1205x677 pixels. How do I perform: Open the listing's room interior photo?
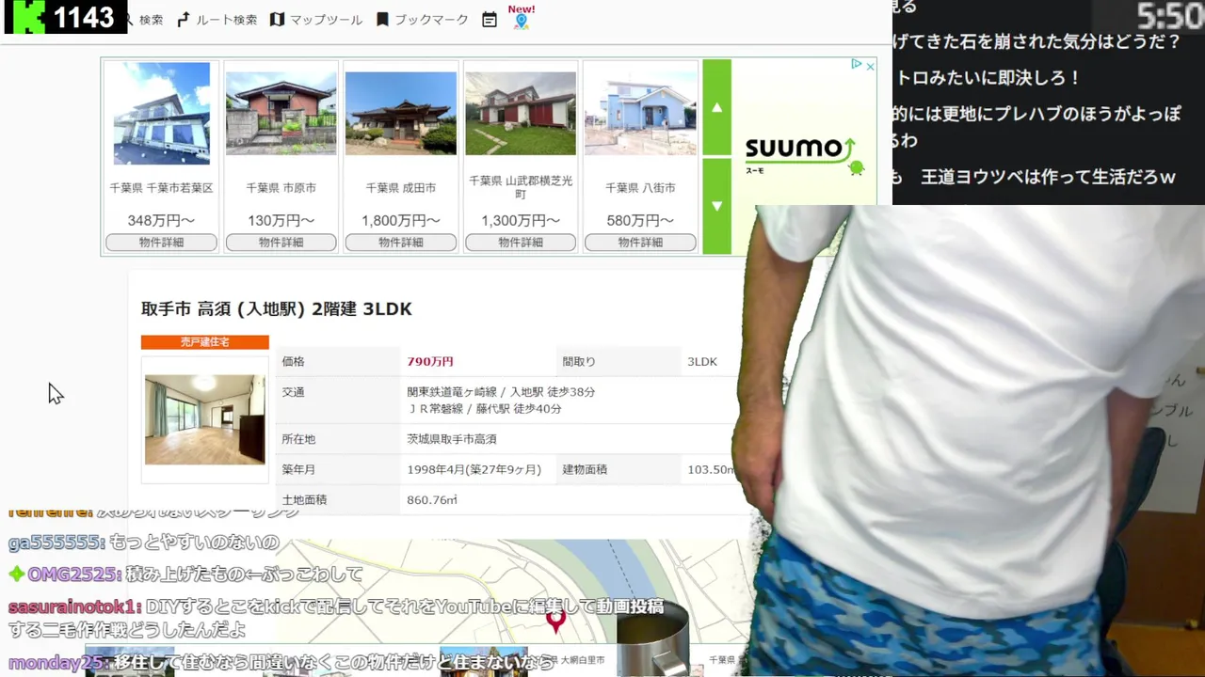click(x=205, y=419)
